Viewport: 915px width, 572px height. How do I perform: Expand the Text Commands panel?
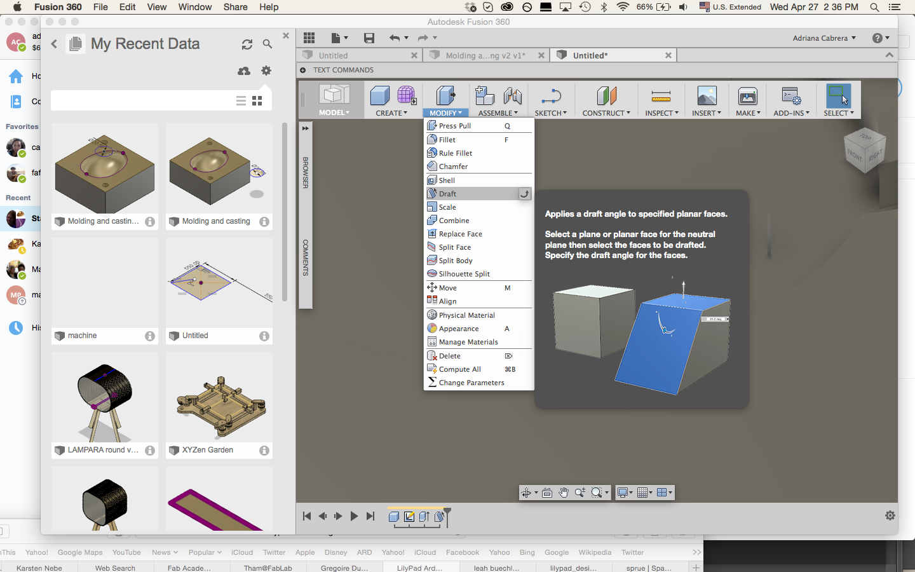tap(302, 70)
